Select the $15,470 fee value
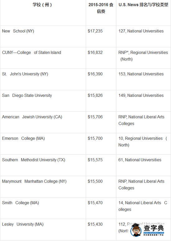Viewport: 171px width, 241px height. coord(95,203)
